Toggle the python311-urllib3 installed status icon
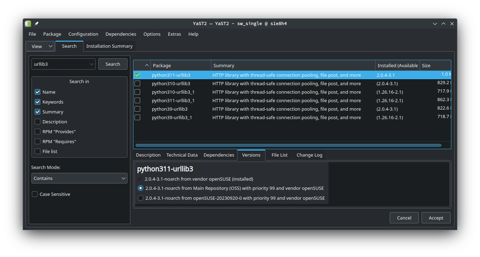The width and height of the screenshot is (480, 257). click(x=137, y=75)
